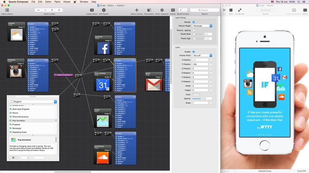Open the Texture Target Rectangle dropdown
This screenshot has width=309, height=173.
(202, 26)
